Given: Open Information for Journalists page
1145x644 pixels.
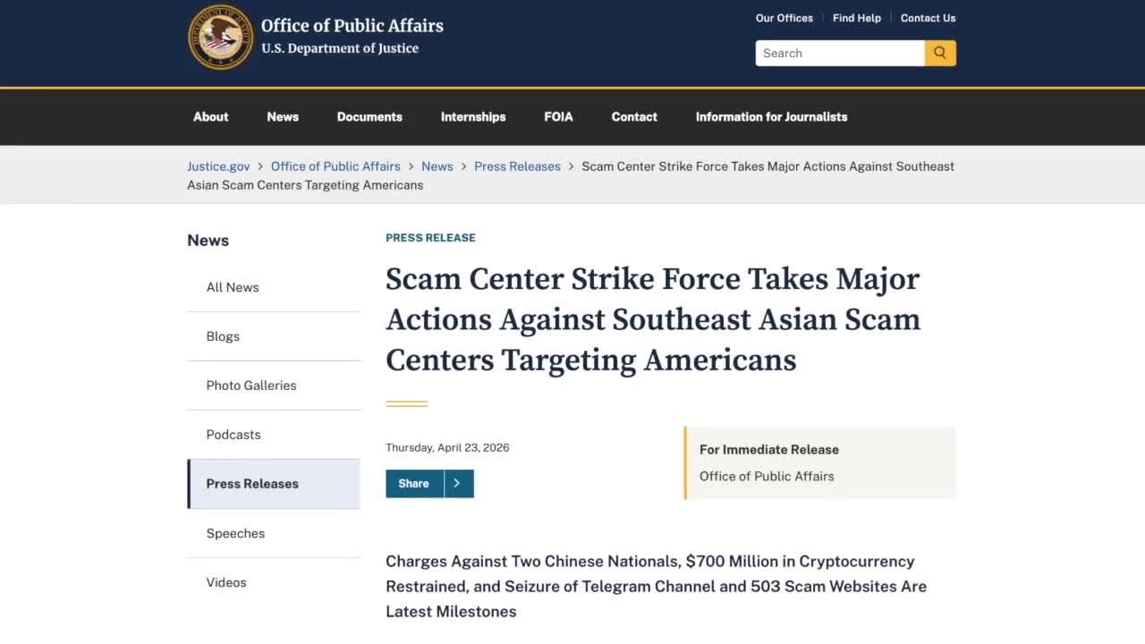Looking at the screenshot, I should 771,116.
